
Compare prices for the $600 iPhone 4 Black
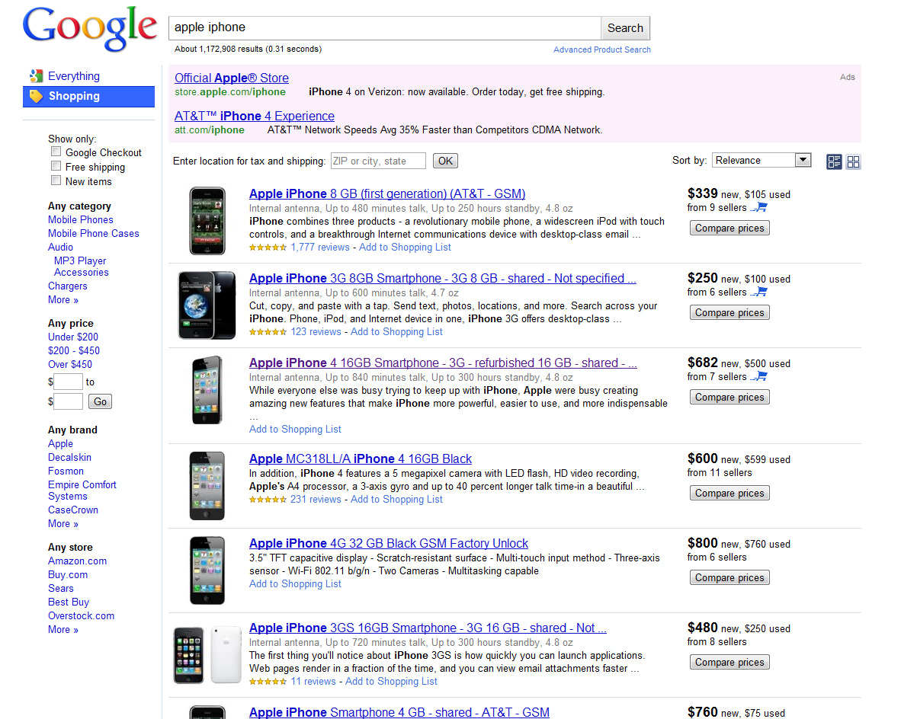click(x=729, y=494)
